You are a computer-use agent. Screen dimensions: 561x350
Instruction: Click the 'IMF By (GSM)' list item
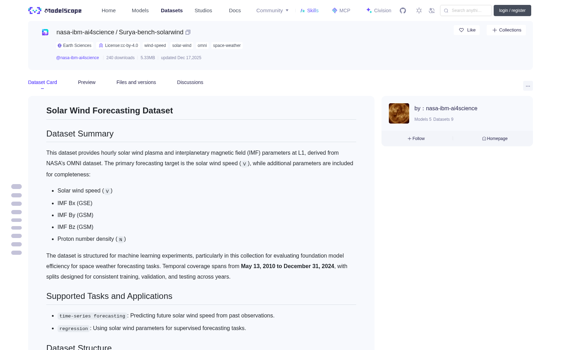(75, 215)
